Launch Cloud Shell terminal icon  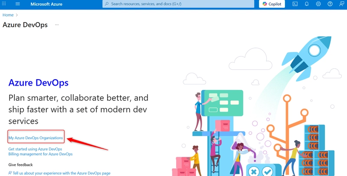click(295, 4)
